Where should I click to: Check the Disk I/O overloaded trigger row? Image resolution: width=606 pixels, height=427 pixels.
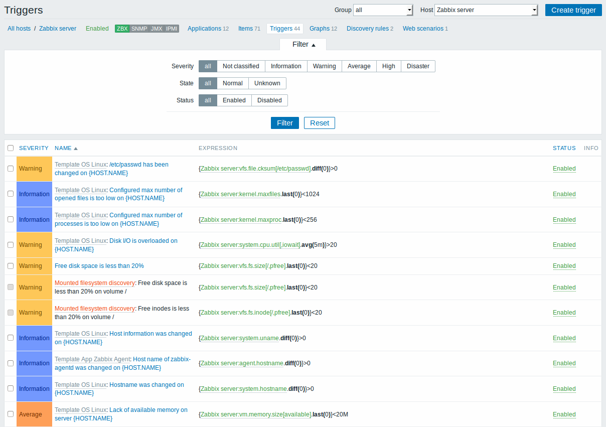click(x=11, y=245)
